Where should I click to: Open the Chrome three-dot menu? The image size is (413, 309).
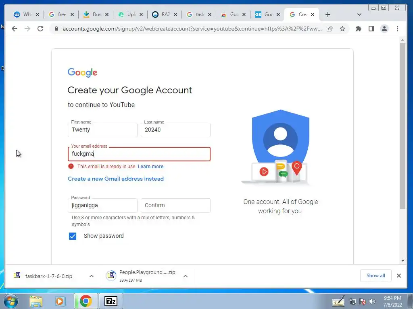point(397,29)
